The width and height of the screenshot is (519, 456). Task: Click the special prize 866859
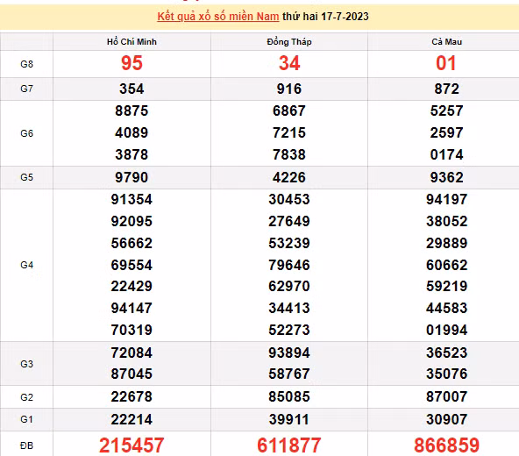pyautogui.click(x=447, y=445)
